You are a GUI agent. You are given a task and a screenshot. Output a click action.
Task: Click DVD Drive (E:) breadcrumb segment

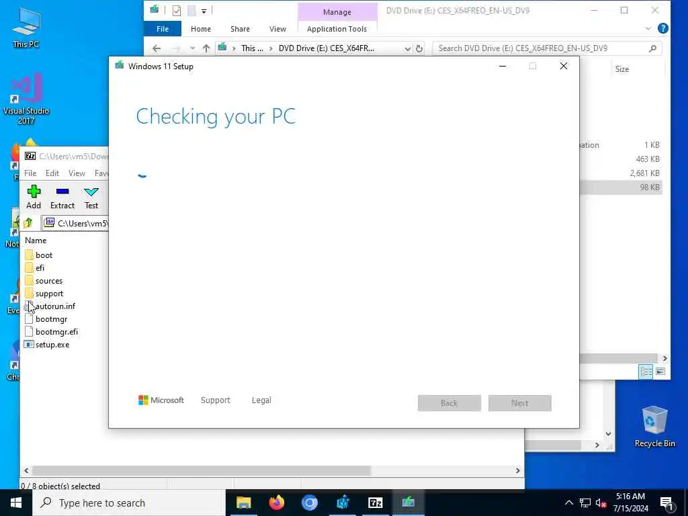pyautogui.click(x=327, y=48)
